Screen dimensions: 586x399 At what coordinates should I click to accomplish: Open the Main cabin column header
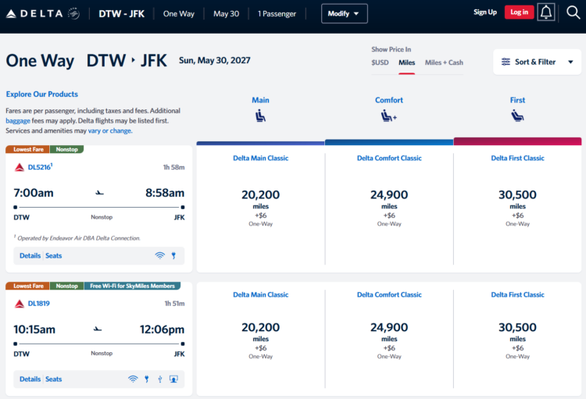[x=260, y=100]
